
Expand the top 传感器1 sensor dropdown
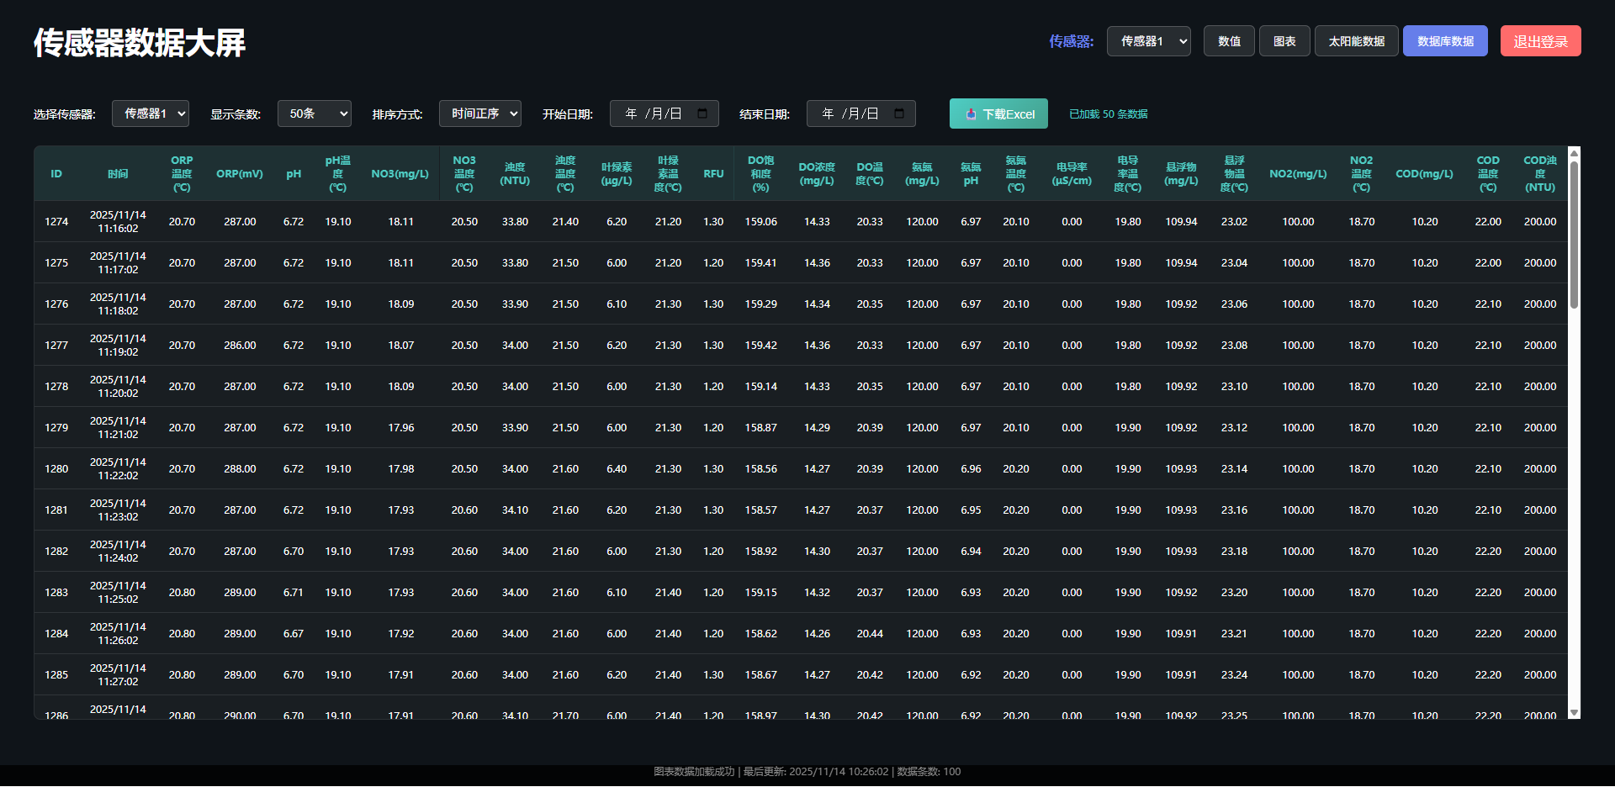tap(1148, 41)
